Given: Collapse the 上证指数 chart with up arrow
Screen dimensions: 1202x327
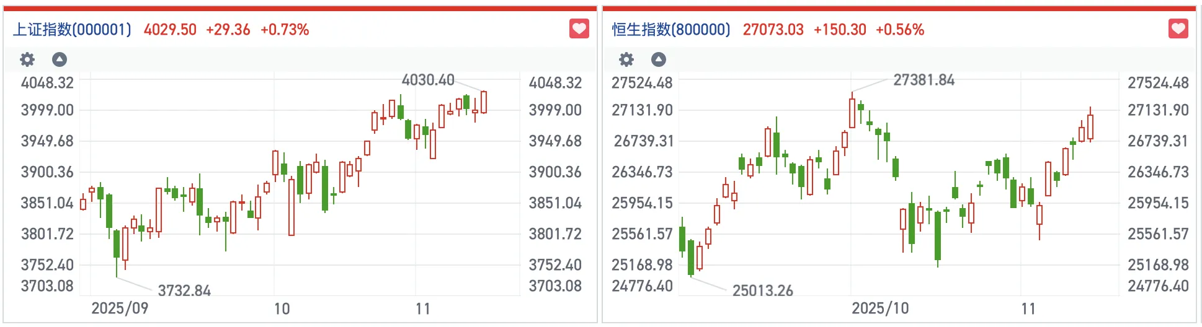Looking at the screenshot, I should [x=60, y=59].
